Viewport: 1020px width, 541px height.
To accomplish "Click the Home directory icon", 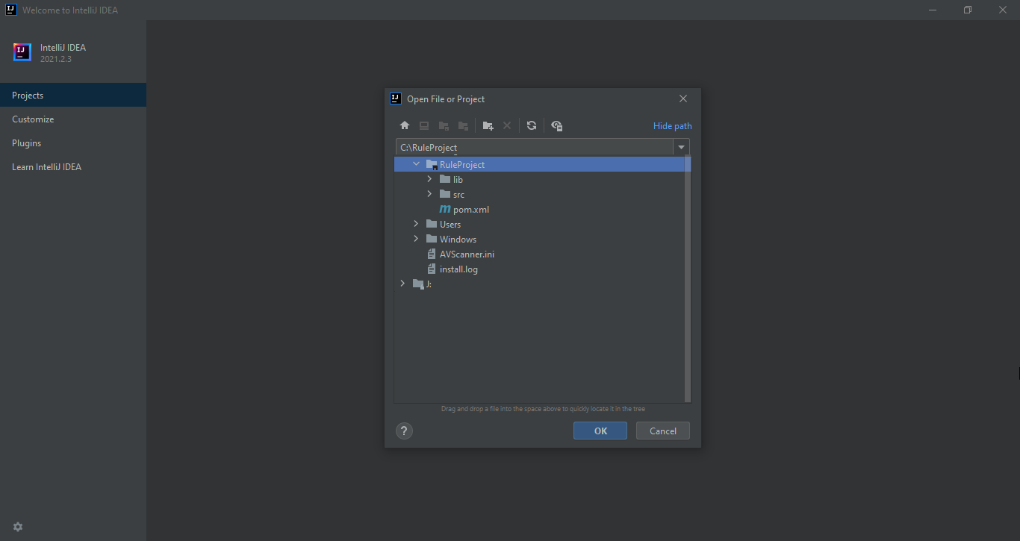I will 405,126.
